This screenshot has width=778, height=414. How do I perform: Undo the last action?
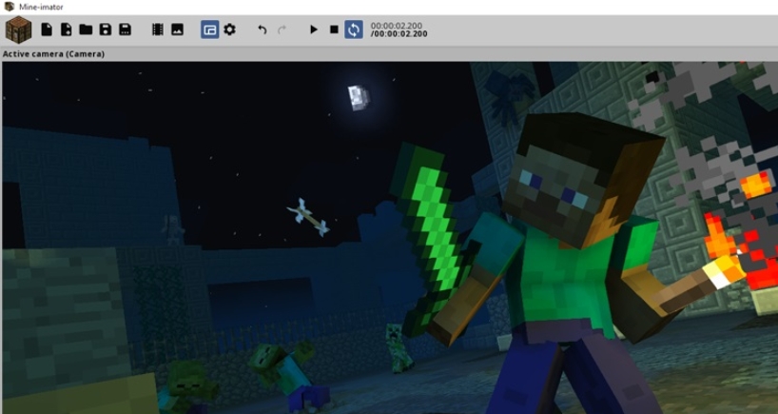pos(263,30)
